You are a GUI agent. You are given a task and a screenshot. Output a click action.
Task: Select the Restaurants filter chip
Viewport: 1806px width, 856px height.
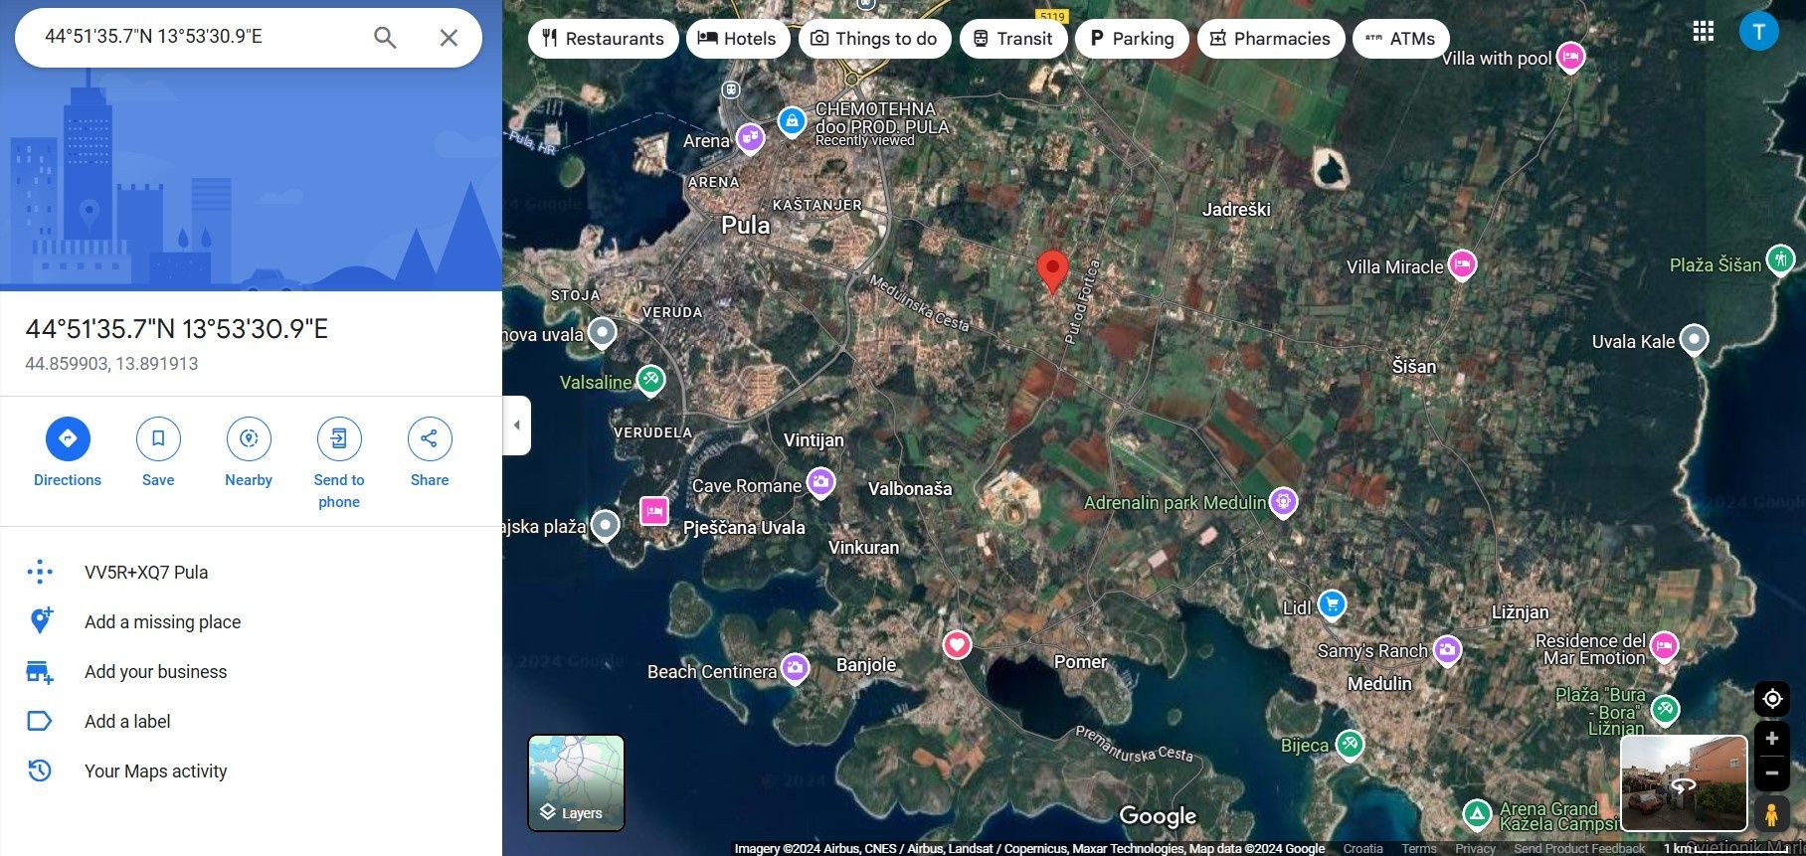[x=603, y=39]
